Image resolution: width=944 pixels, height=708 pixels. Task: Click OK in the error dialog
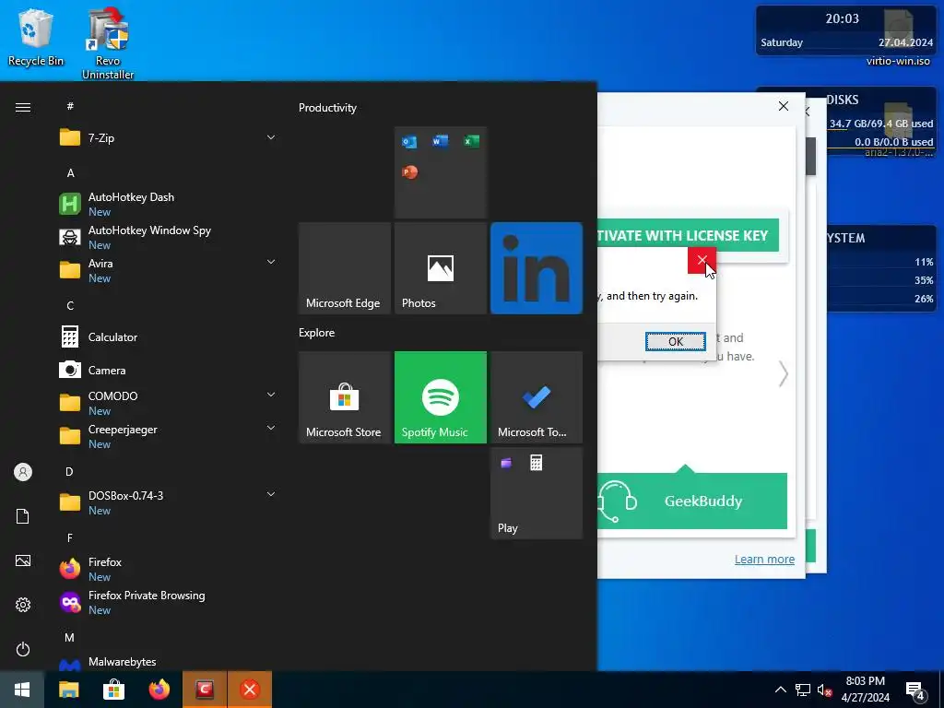[x=676, y=341]
